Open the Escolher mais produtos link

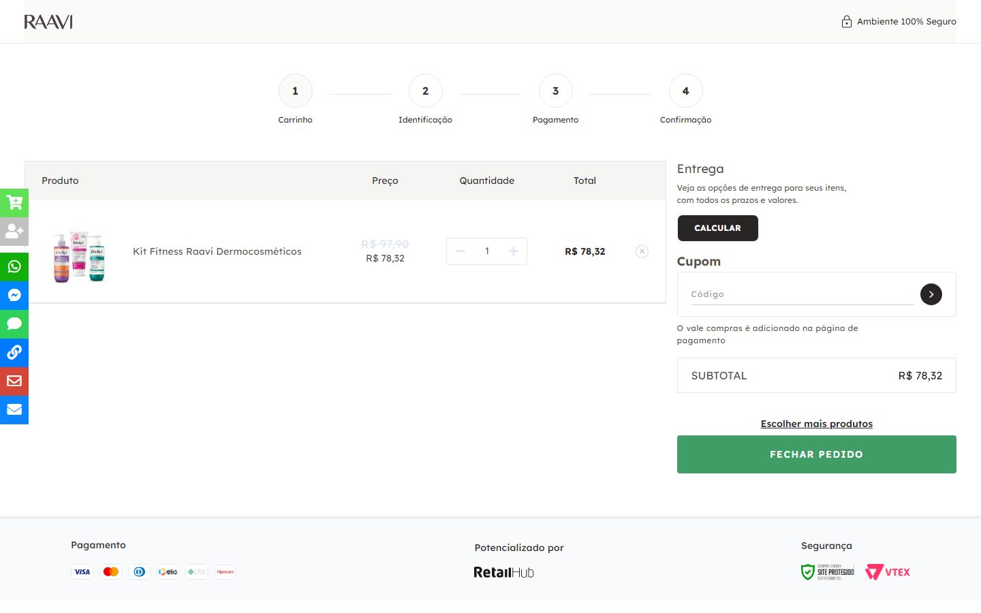816,424
